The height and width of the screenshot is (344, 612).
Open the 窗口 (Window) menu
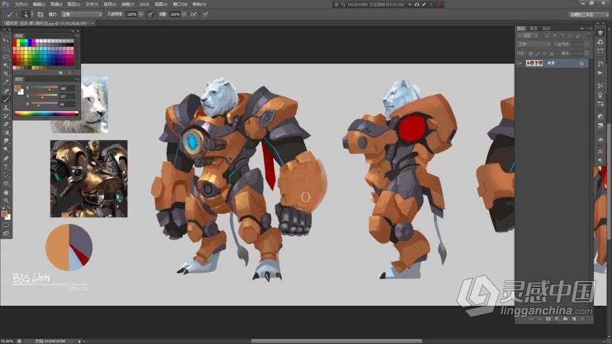click(x=180, y=5)
